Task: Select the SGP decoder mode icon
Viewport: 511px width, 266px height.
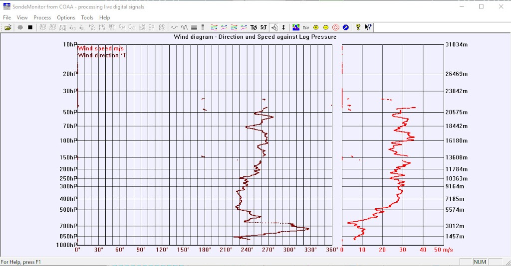Action: point(42,27)
